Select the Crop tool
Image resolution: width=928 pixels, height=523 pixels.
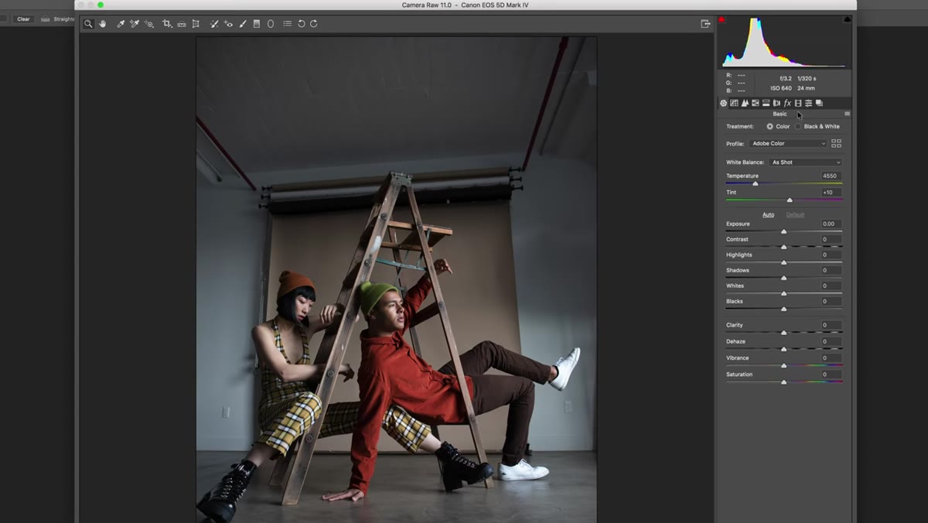tap(167, 24)
